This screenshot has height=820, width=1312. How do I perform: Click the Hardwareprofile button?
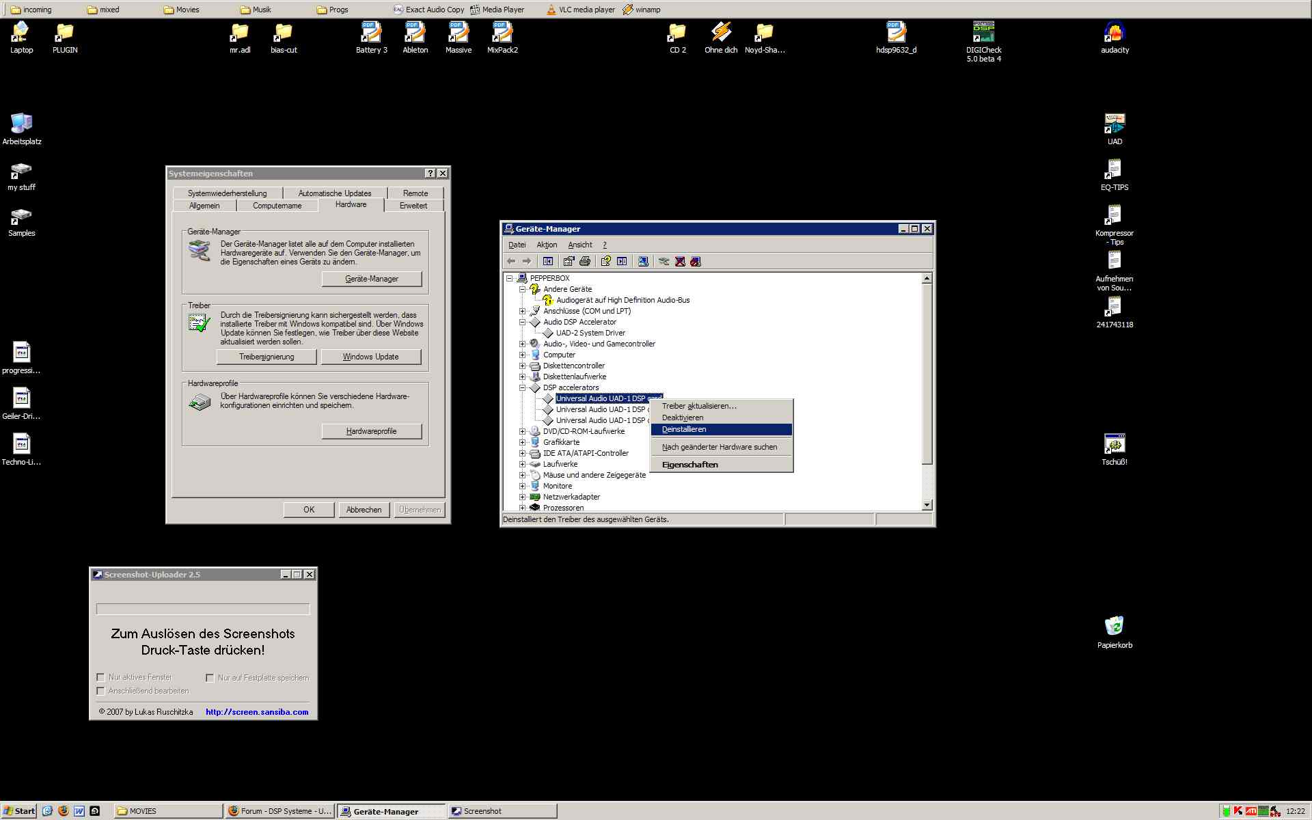coord(372,431)
